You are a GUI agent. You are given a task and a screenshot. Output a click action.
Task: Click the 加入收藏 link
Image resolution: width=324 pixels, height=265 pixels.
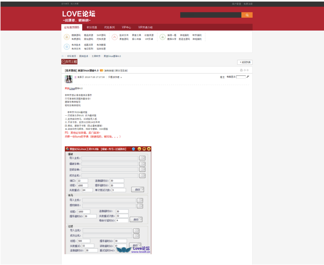point(74,4)
